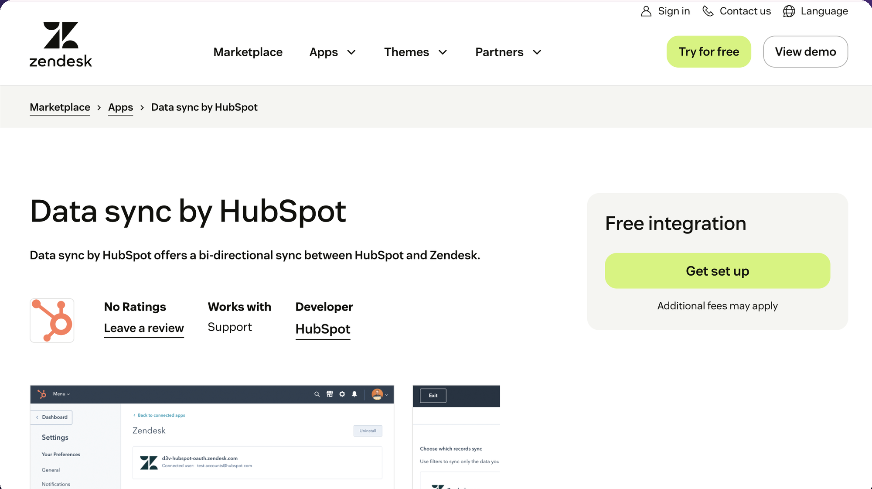872x489 pixels.
Task: Click the HubSpot sprocket logo in the screenshot
Action: click(41, 394)
